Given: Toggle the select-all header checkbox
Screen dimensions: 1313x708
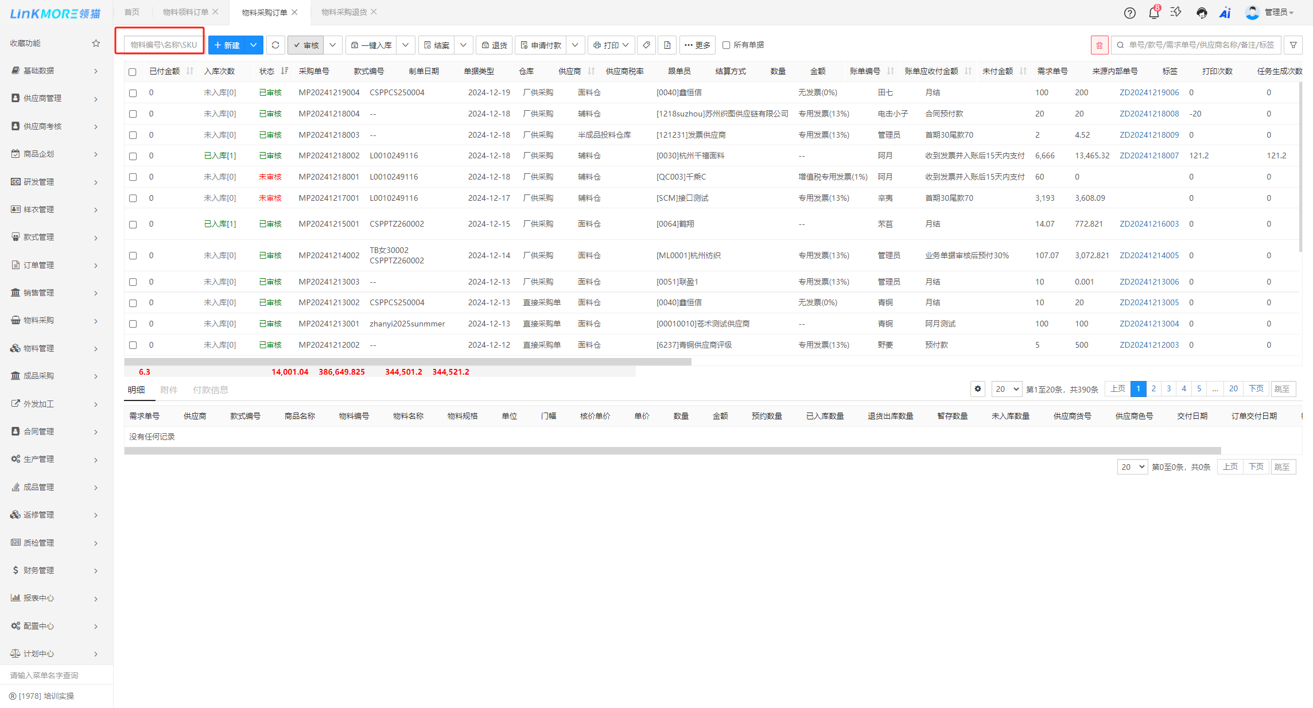Looking at the screenshot, I should click(133, 72).
